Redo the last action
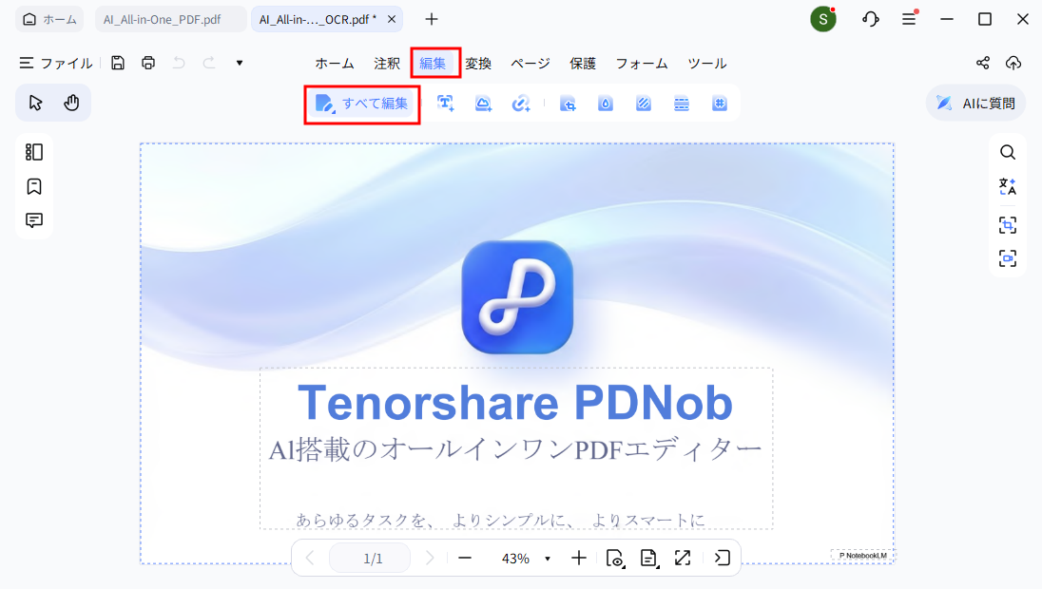The image size is (1042, 589). click(x=209, y=63)
